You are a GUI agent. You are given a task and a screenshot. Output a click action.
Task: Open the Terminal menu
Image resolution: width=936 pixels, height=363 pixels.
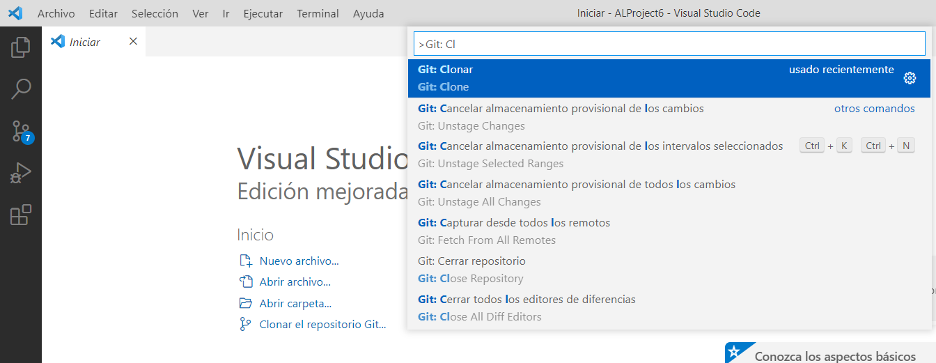point(318,13)
